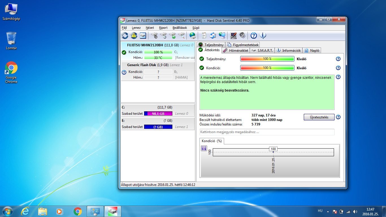Open the Lemez menu
The width and height of the screenshot is (386, 217).
point(136,28)
